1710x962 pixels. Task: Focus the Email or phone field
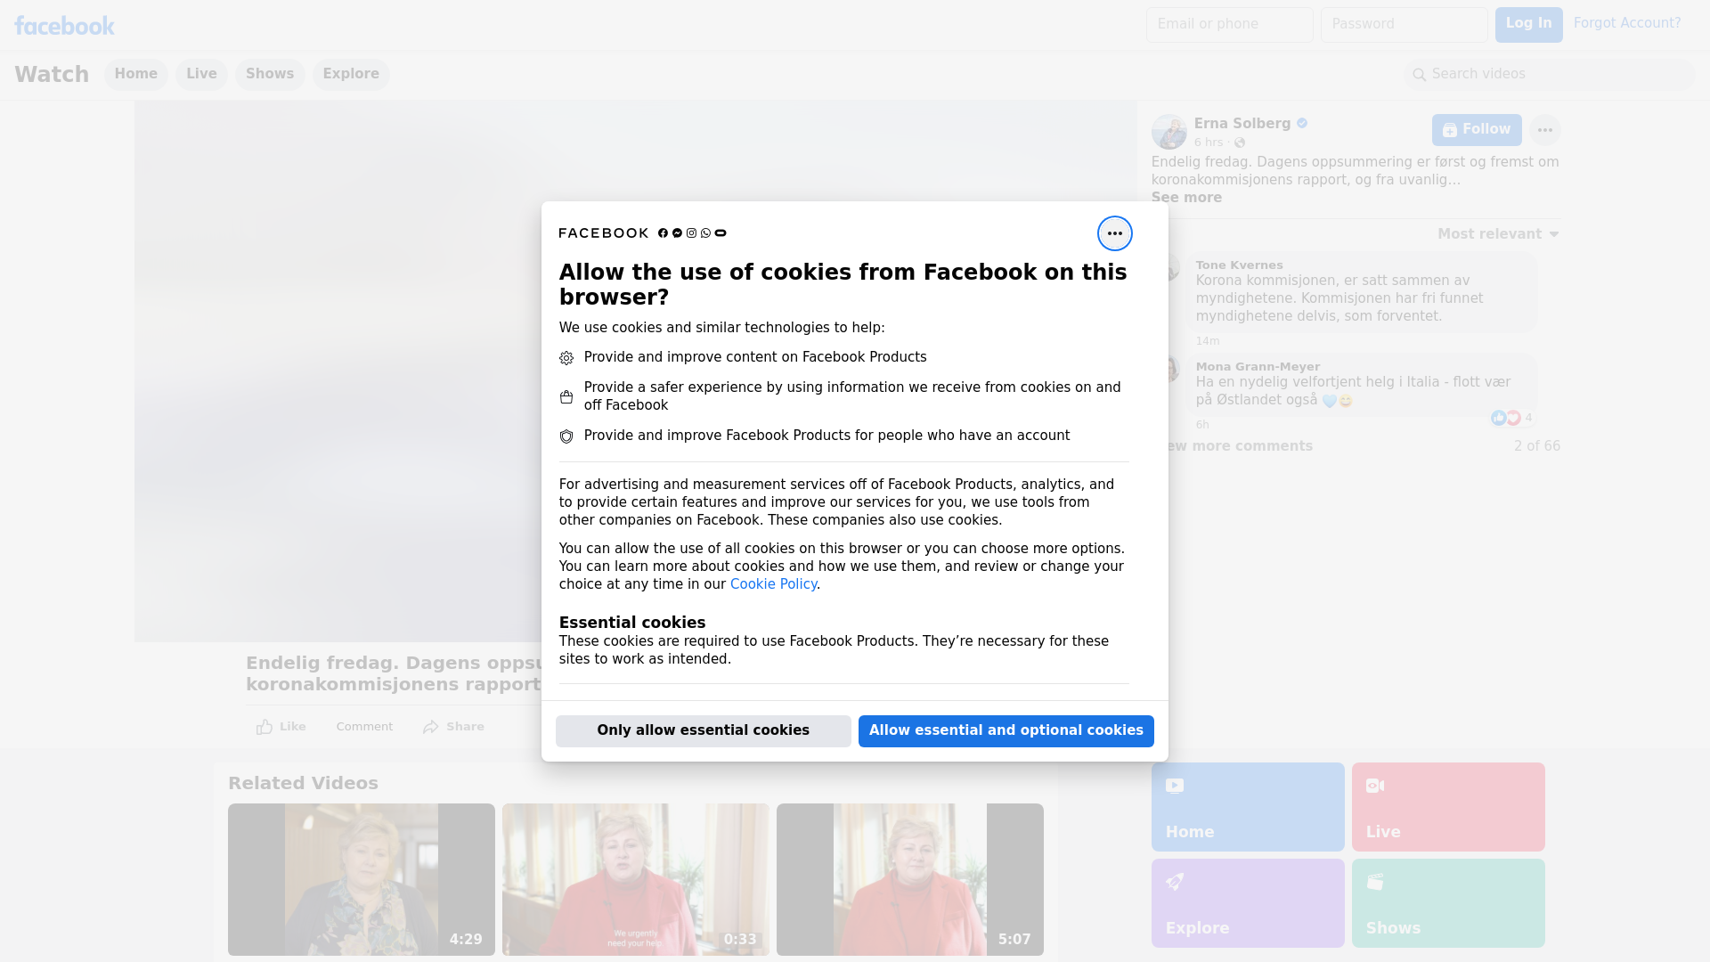coord(1229,25)
